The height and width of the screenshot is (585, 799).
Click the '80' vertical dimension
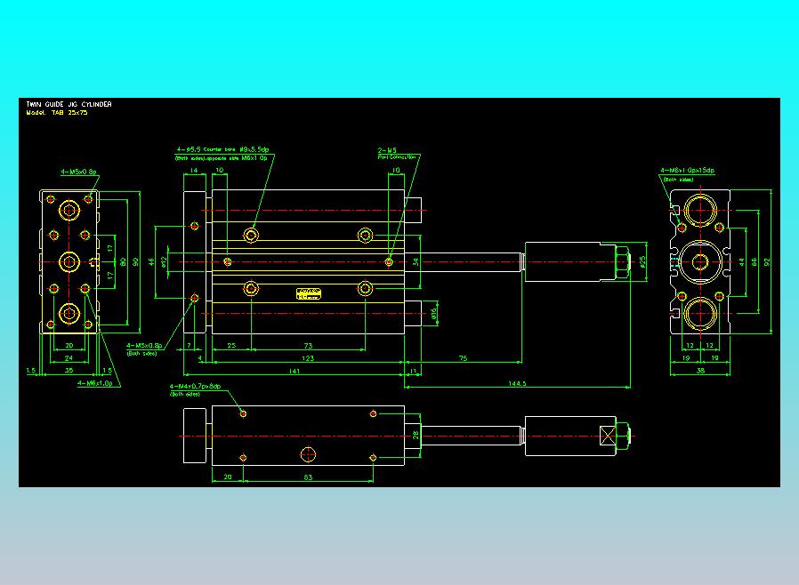pos(123,261)
